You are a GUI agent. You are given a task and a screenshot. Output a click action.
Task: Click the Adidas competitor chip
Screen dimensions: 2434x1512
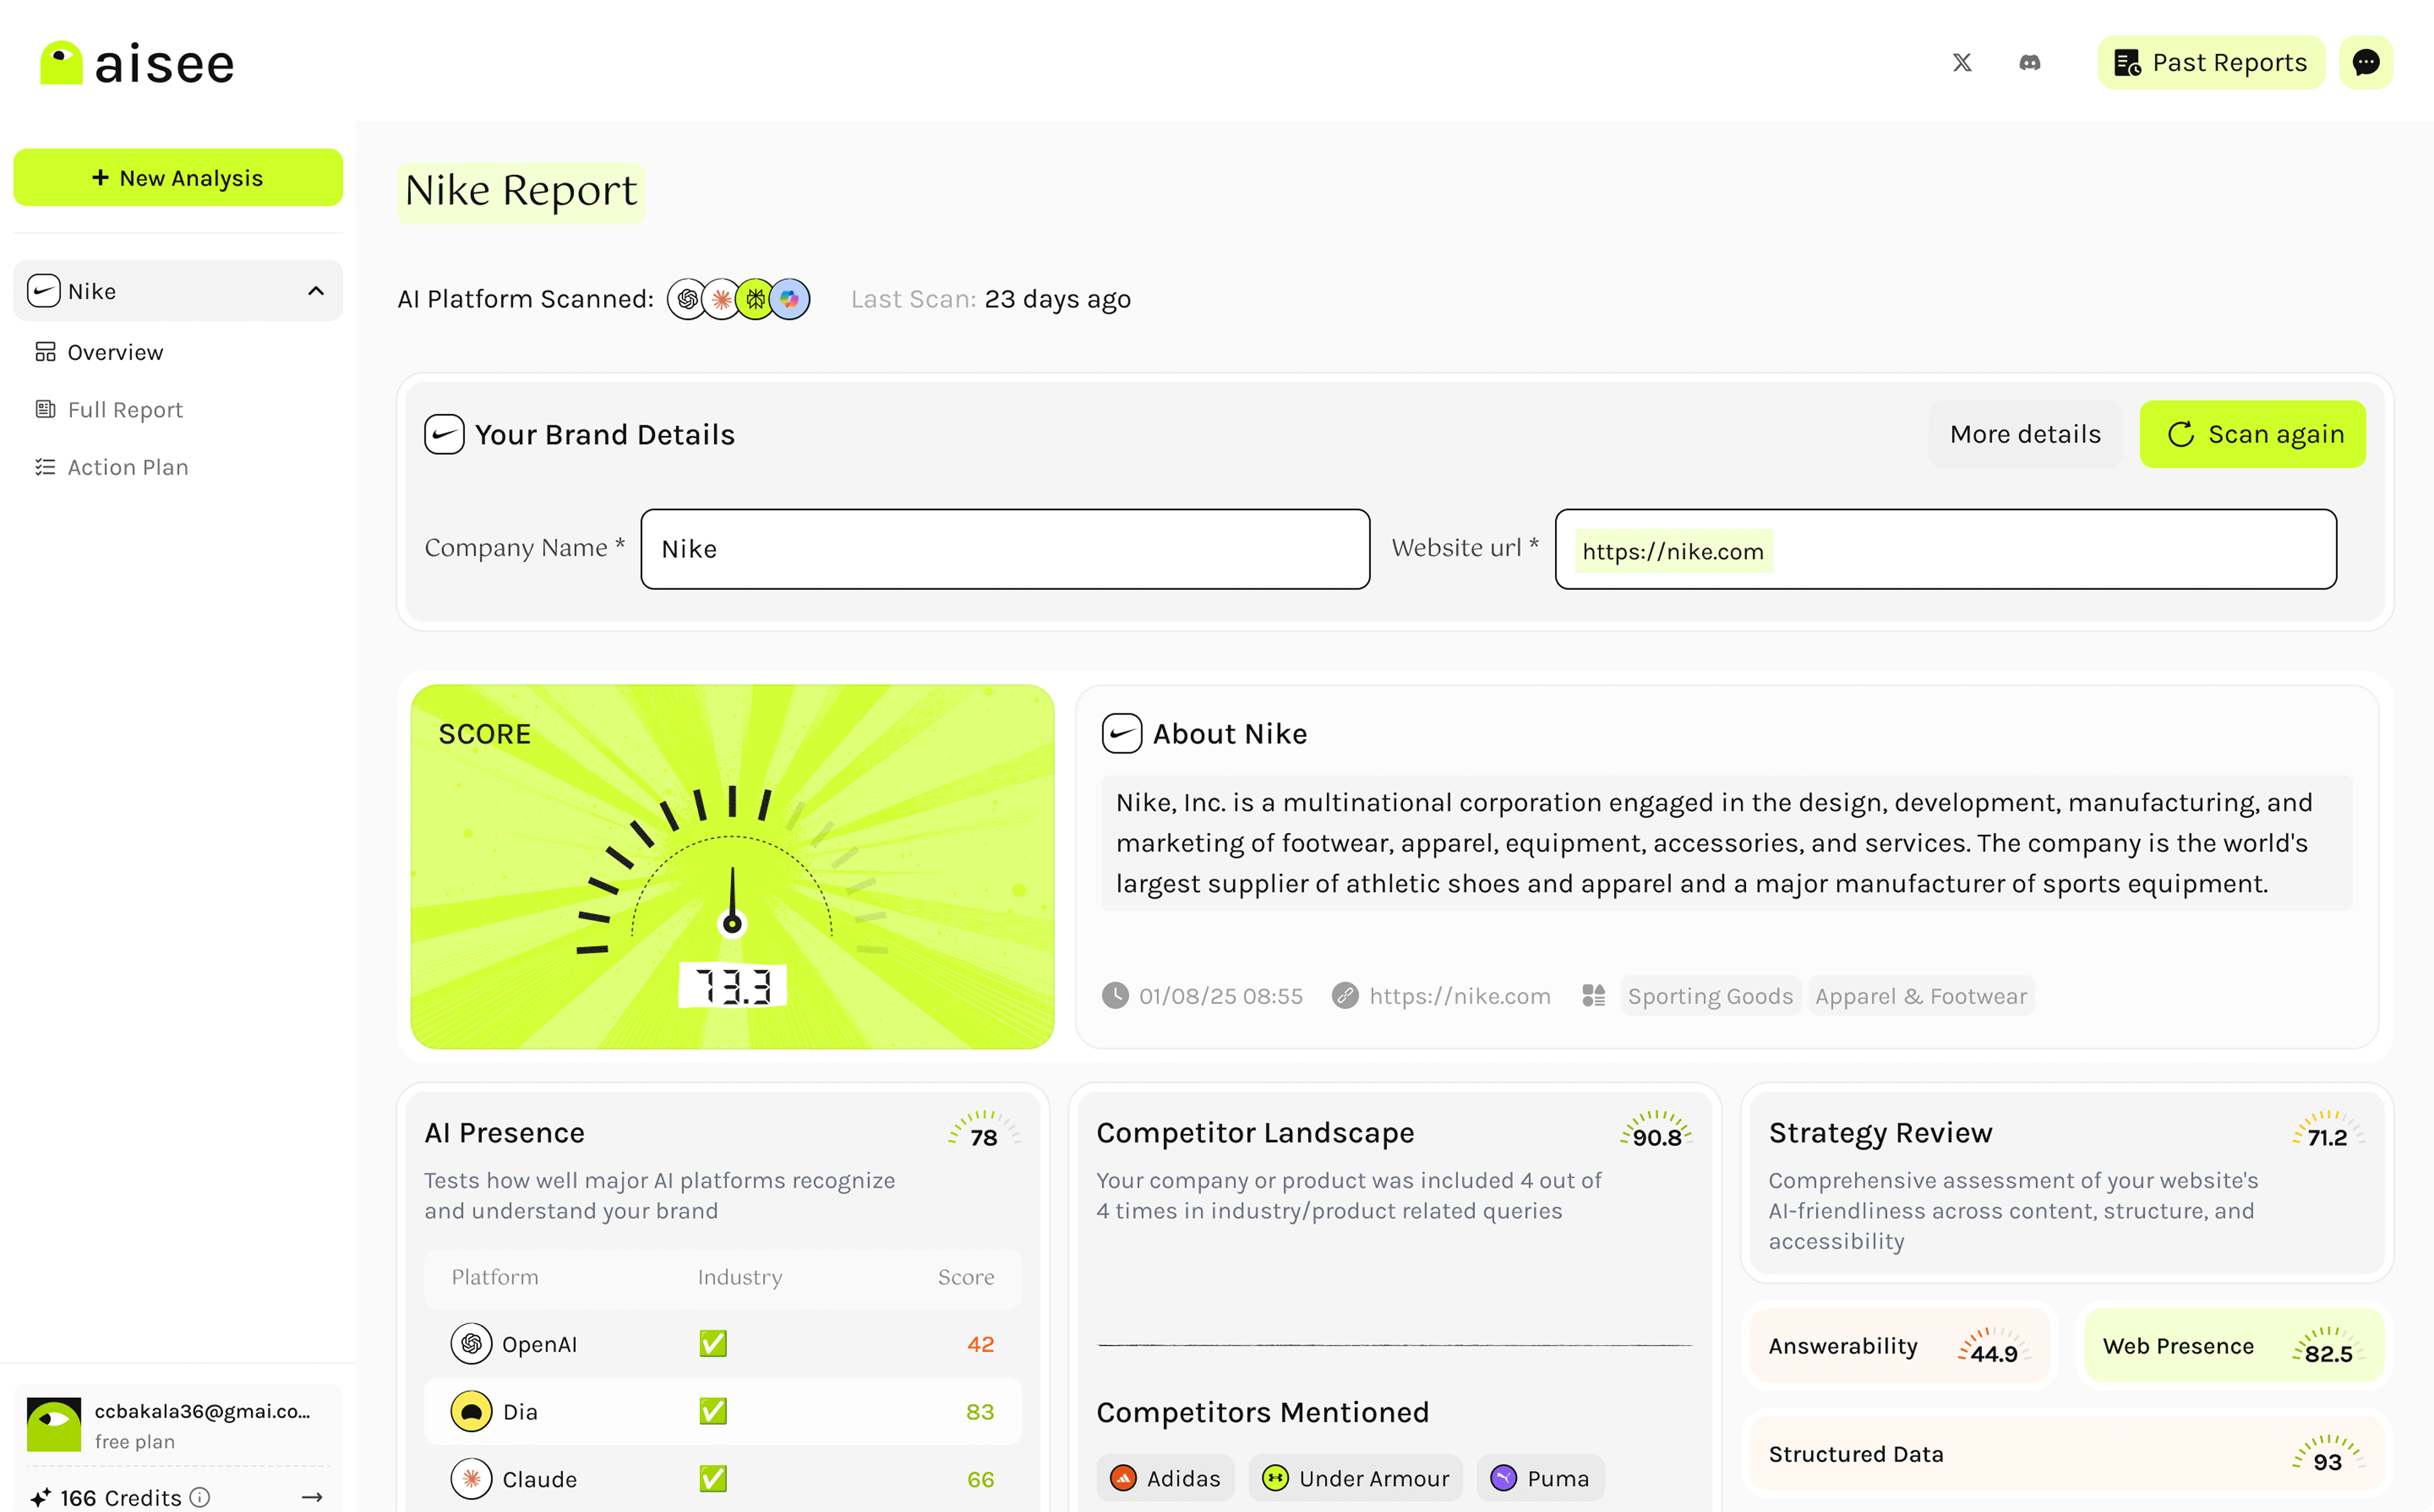1165,1477
